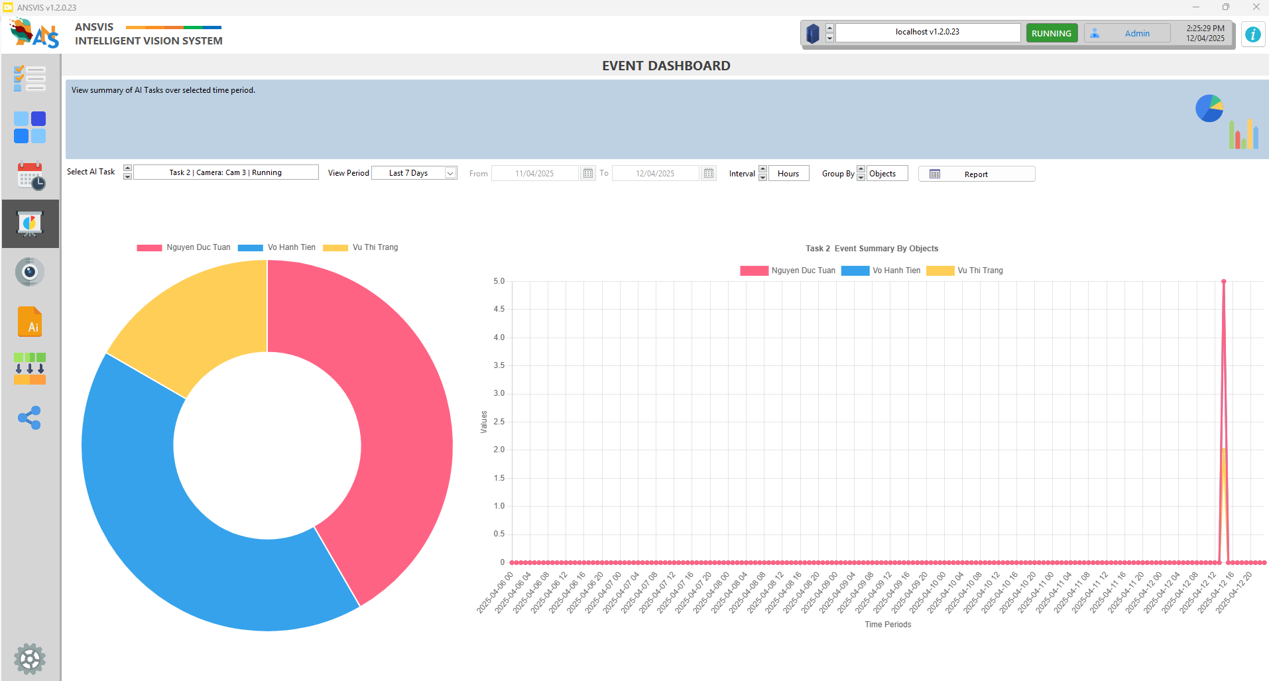The image size is (1269, 681).
Task: Toggle Nguyen Duc Tuan in donut legend
Action: [184, 247]
